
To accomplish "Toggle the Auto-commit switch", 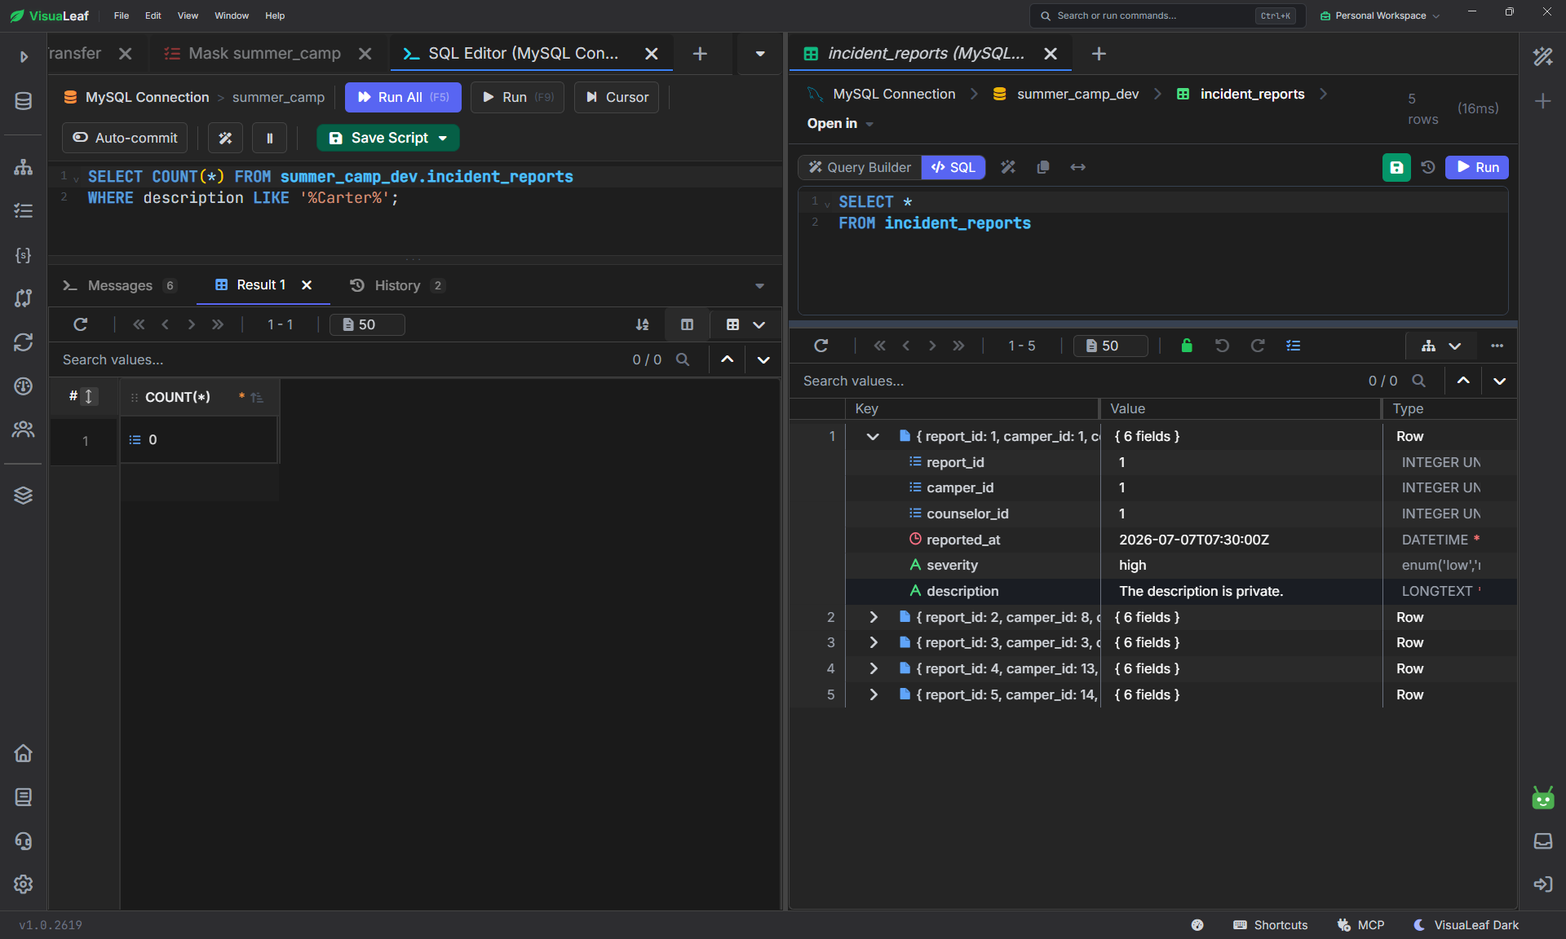I will tap(125, 138).
